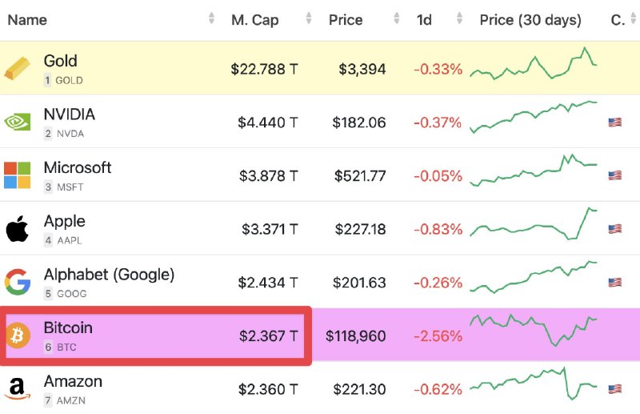Click the Price (30 days) header
Viewport: 640px width, 414px height.
530,20
